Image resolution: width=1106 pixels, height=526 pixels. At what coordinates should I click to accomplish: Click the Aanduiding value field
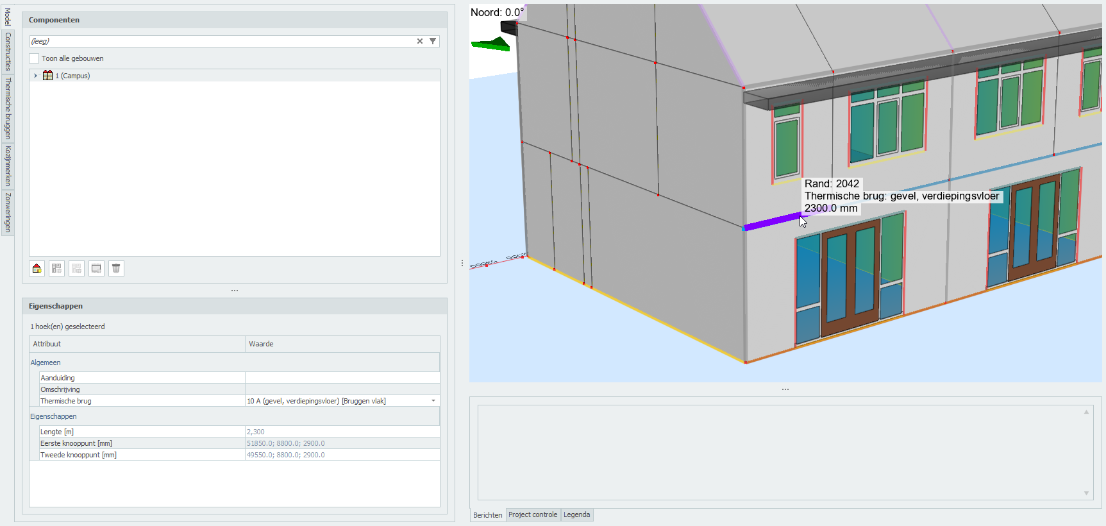(x=342, y=378)
